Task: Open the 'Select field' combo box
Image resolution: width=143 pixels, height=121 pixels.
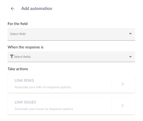Action: point(71,34)
